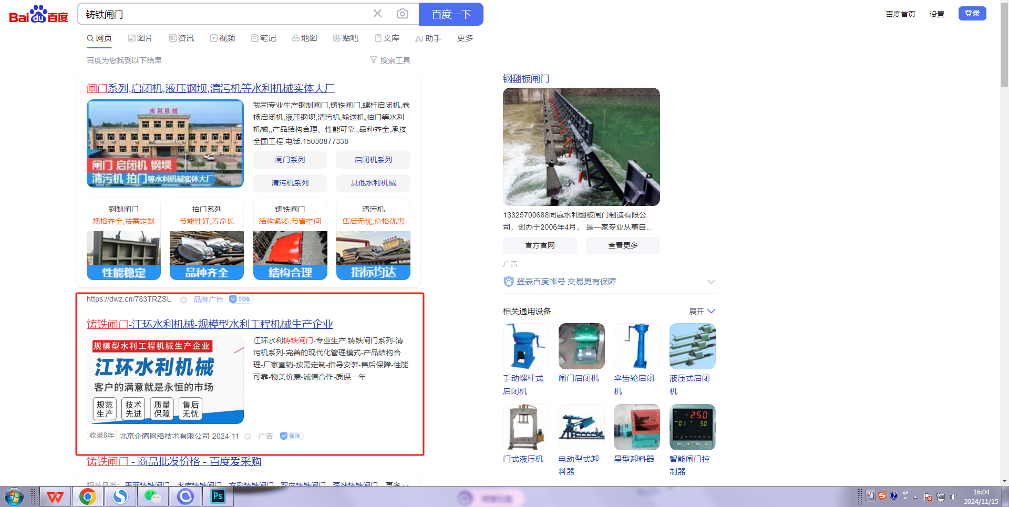
Task: Open the 电动犁式卸料器 equipment image
Action: (581, 427)
